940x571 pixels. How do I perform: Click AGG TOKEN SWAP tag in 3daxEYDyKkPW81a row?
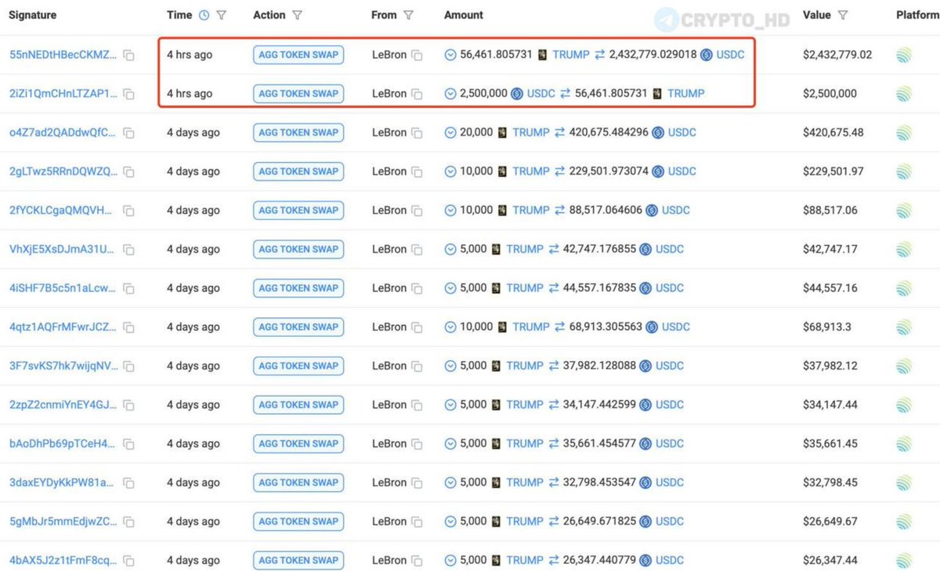298,482
